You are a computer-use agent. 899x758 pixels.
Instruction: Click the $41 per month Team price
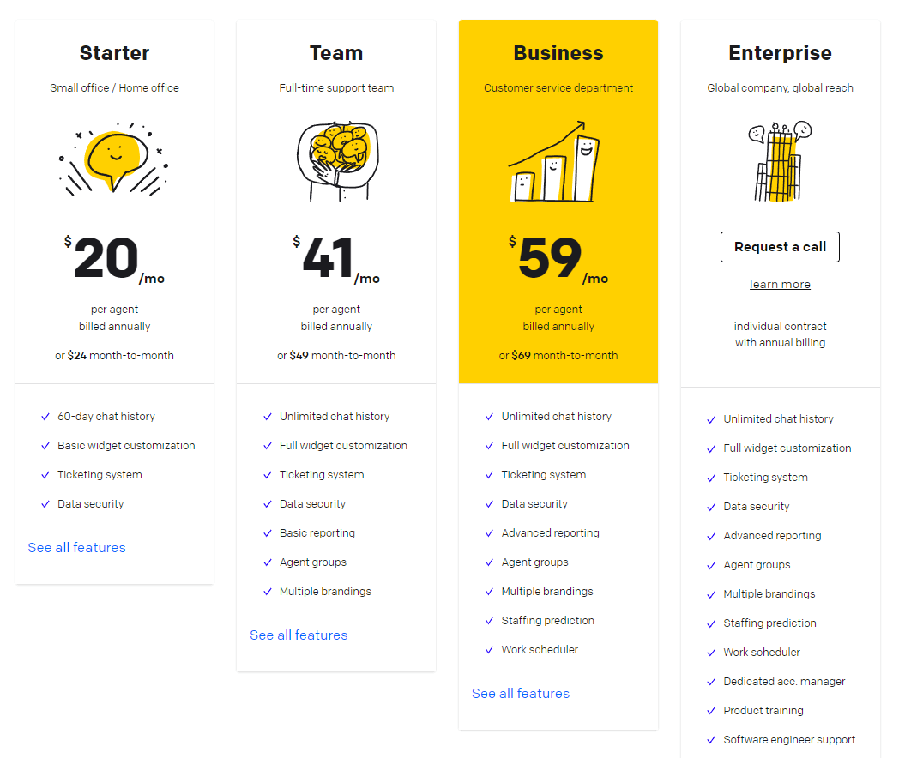[336, 258]
